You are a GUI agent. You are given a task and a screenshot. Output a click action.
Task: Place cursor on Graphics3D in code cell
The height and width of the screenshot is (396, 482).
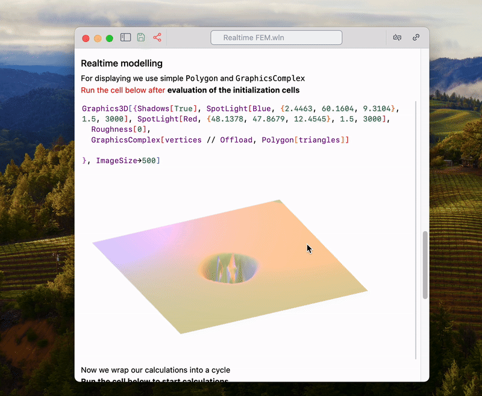pyautogui.click(x=105, y=109)
